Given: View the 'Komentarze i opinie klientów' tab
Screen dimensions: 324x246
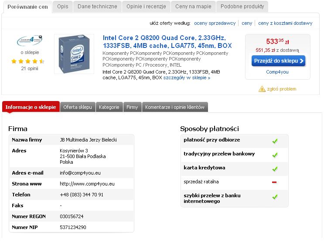Looking at the screenshot, I should 175,107.
